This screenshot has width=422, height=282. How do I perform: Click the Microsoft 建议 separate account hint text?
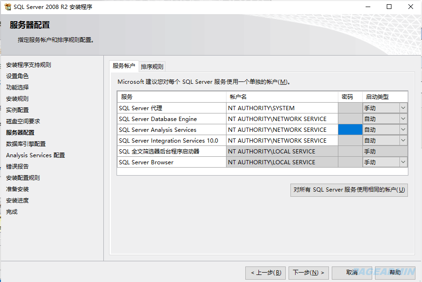[204, 82]
